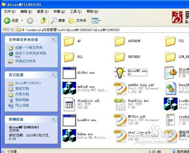The image size is (189, 153).
Task: Select the Au698x help.pdf icon
Action: pos(120,88)
